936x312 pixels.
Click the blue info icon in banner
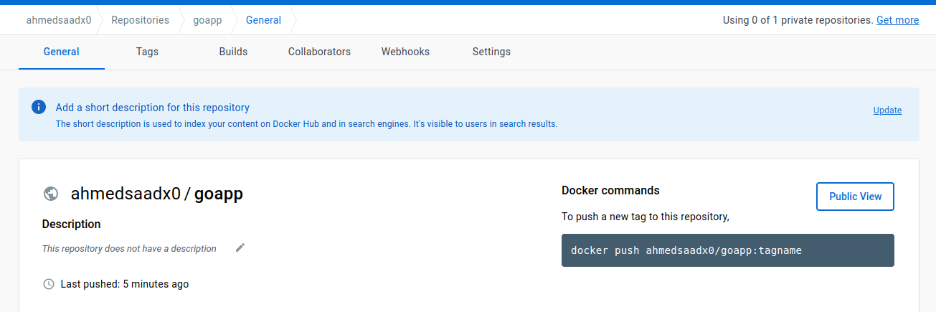click(39, 107)
